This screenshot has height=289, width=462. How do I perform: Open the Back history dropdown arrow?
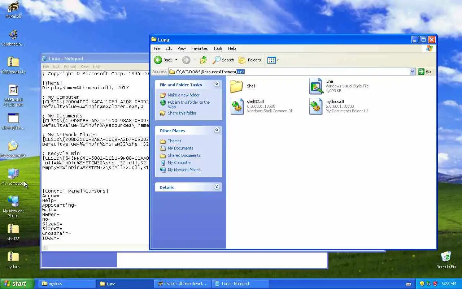click(x=176, y=60)
